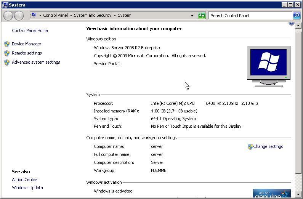Click the Computer description value Server

tap(157, 162)
